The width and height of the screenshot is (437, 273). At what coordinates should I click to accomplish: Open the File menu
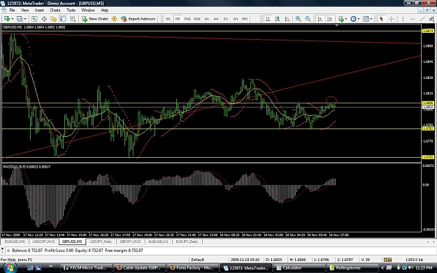coord(12,10)
